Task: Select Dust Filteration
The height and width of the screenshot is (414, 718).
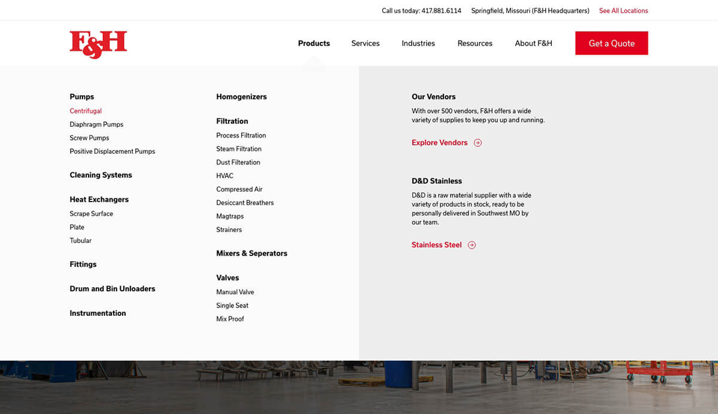Action: [238, 163]
